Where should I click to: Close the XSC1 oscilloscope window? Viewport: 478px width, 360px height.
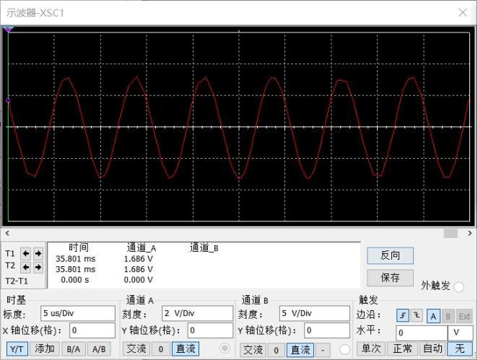[463, 12]
